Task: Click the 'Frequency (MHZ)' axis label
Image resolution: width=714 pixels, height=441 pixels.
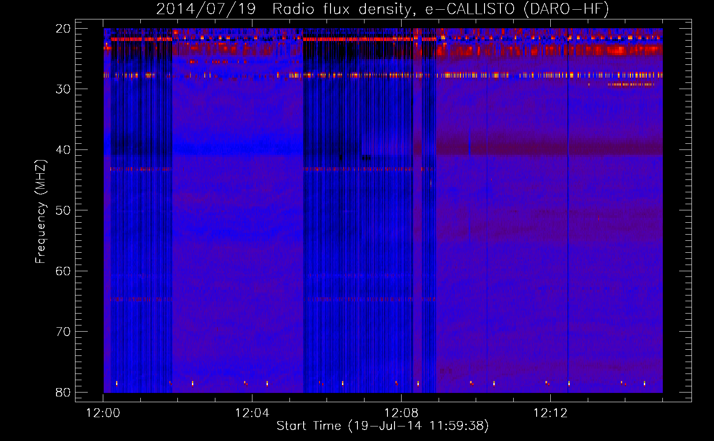Action: (41, 212)
